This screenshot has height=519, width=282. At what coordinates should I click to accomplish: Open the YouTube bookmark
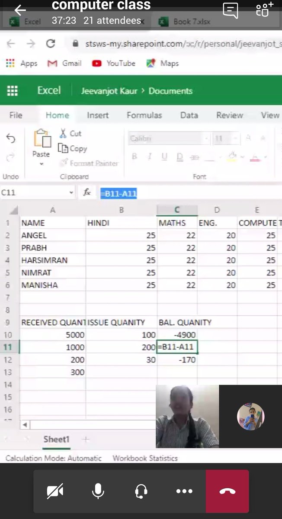tap(114, 63)
